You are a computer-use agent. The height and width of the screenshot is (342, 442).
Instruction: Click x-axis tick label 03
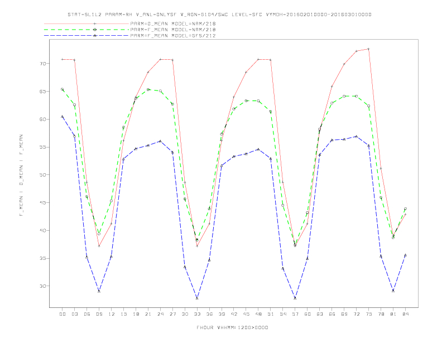pyautogui.click(x=74, y=314)
